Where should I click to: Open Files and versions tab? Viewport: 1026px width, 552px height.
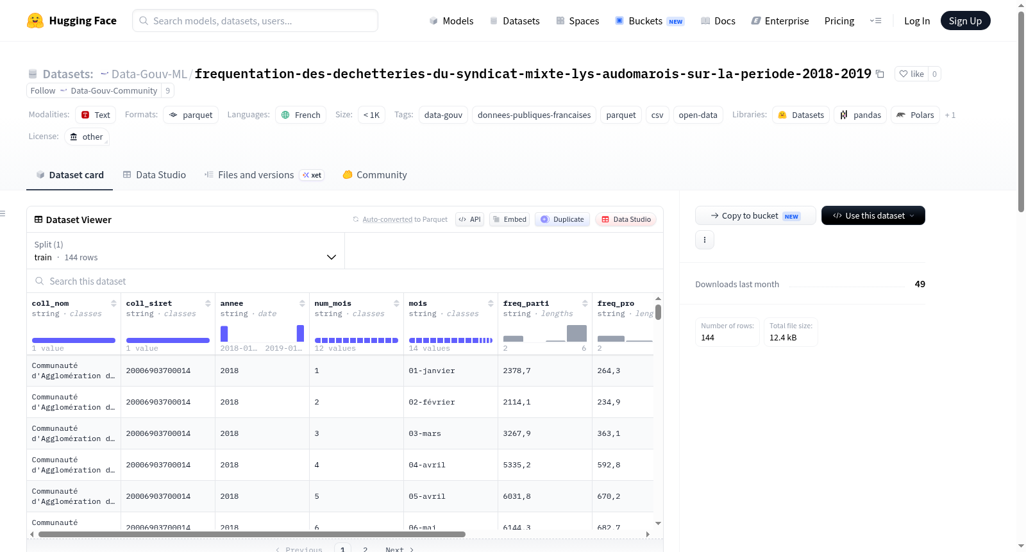[x=264, y=174]
